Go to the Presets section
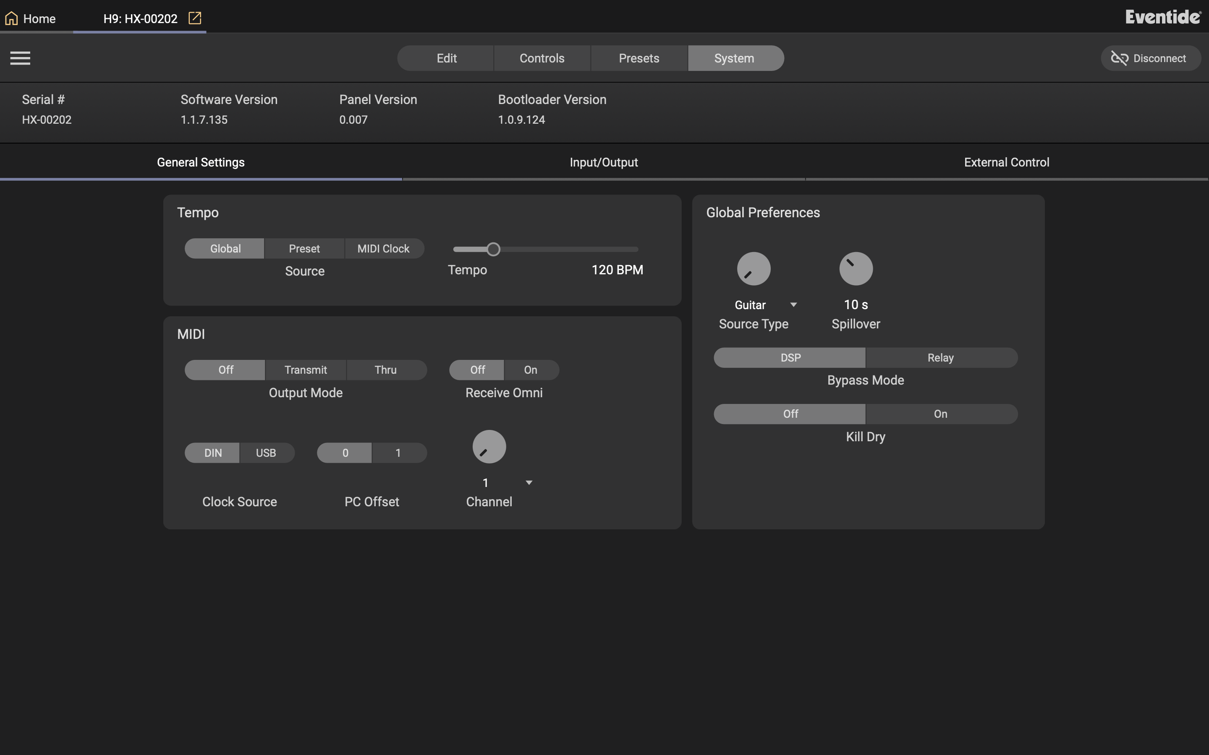Image resolution: width=1209 pixels, height=755 pixels. point(639,58)
